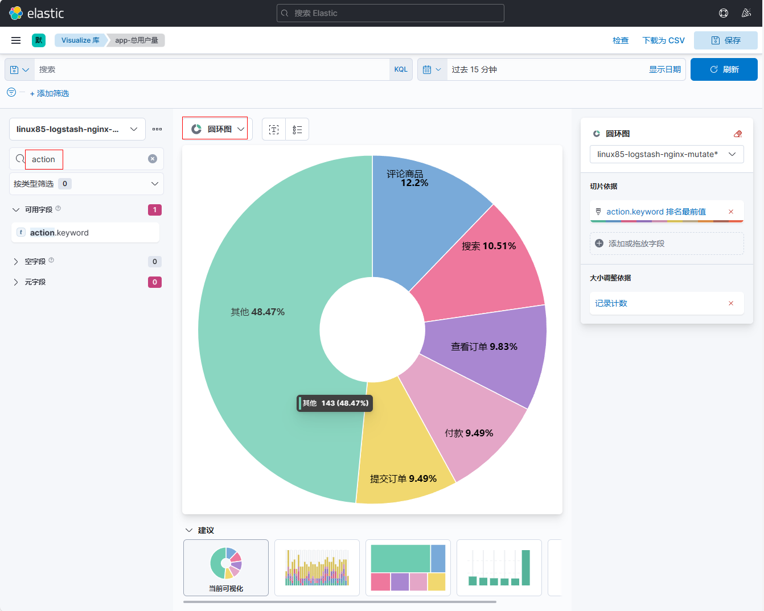
Task: Open the hamburger navigation menu
Action: pos(16,40)
